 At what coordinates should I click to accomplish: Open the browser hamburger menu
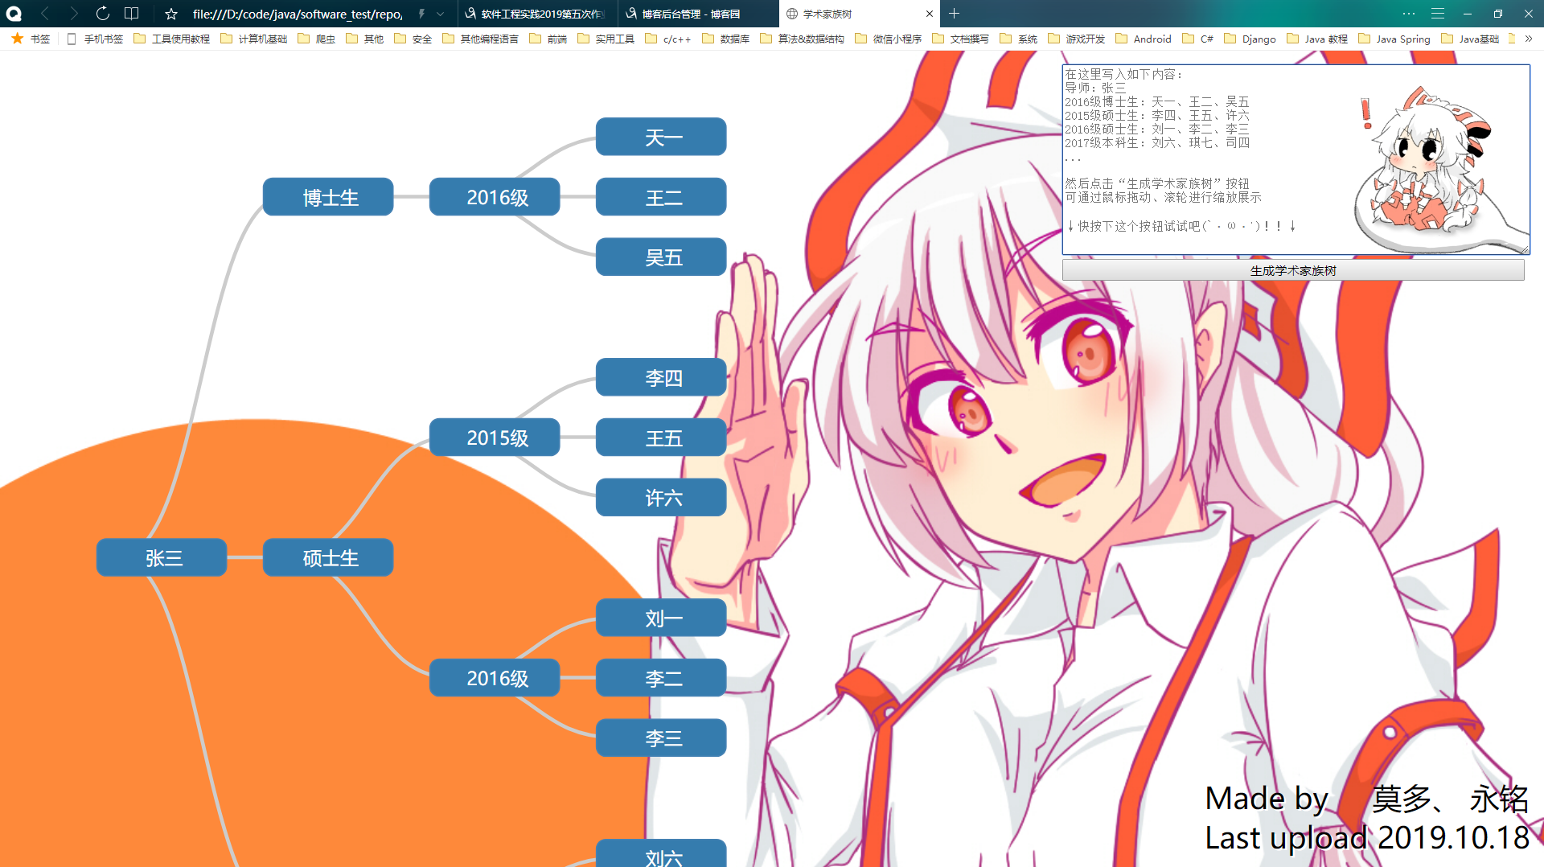[x=1438, y=14]
